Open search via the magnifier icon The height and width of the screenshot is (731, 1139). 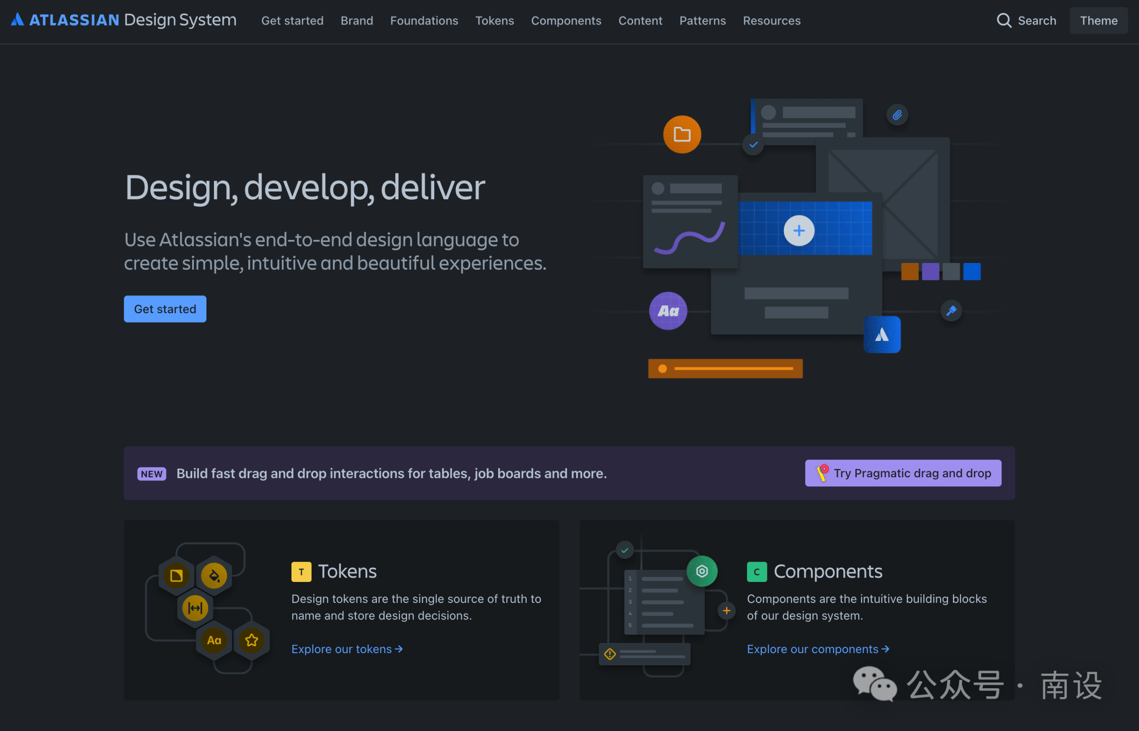[1004, 20]
